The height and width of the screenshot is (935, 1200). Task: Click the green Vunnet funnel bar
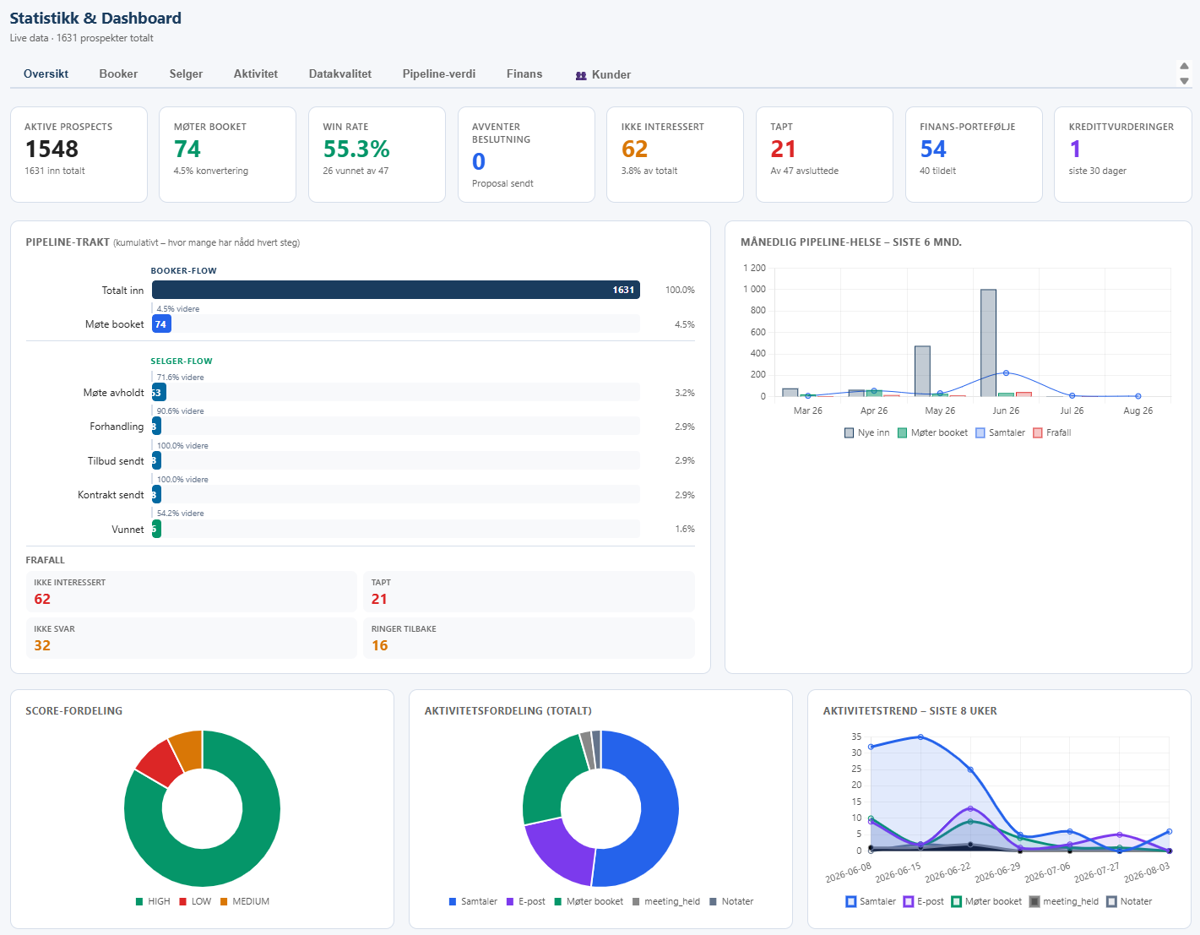click(x=156, y=530)
